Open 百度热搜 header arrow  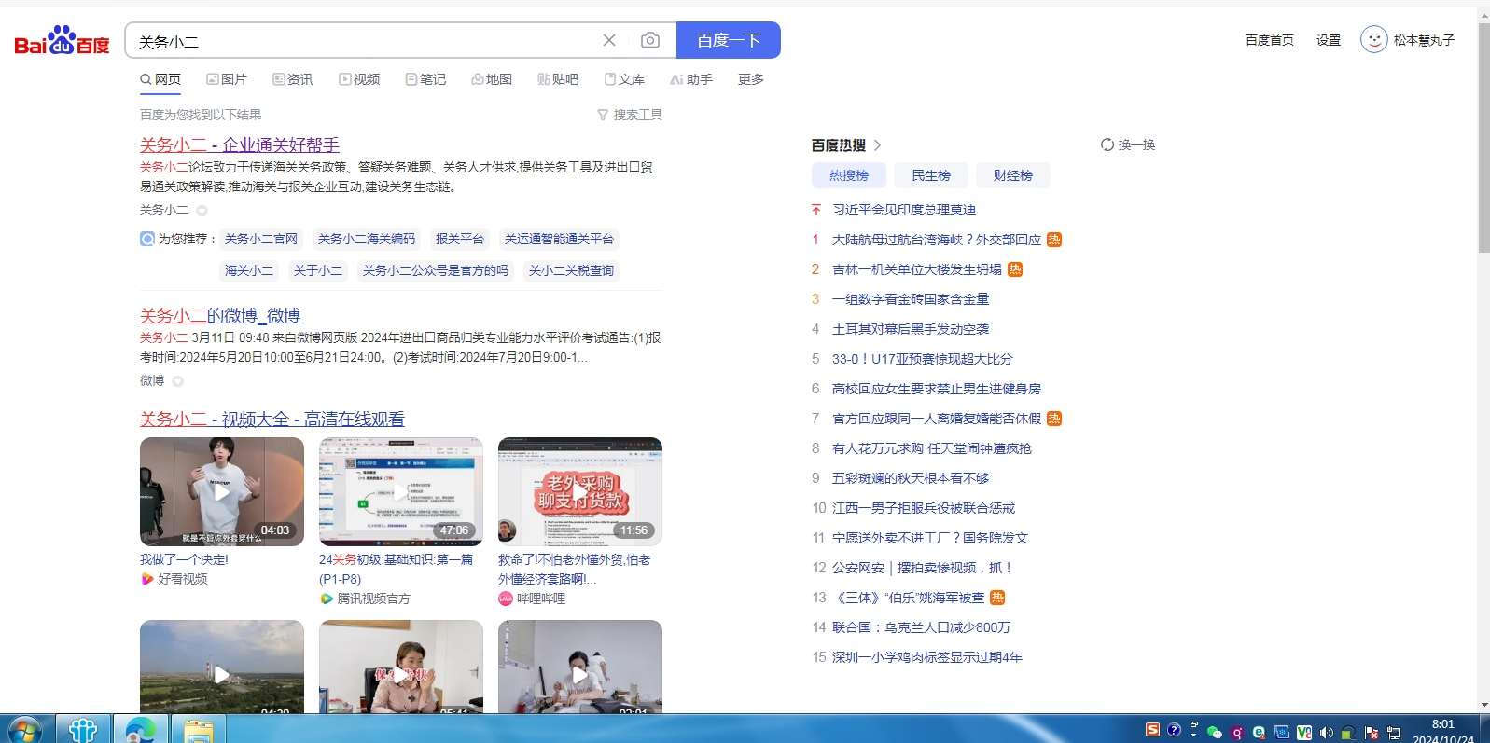(878, 144)
